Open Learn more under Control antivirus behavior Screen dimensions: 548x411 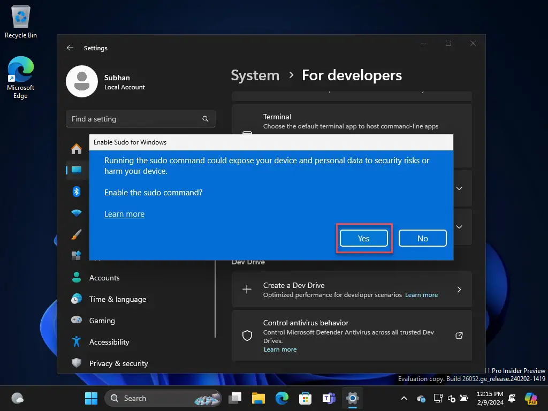coord(280,349)
